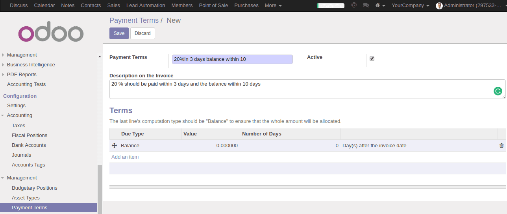Click the sidebar scroll-up arrow
507x214 pixels.
tap(100, 57)
